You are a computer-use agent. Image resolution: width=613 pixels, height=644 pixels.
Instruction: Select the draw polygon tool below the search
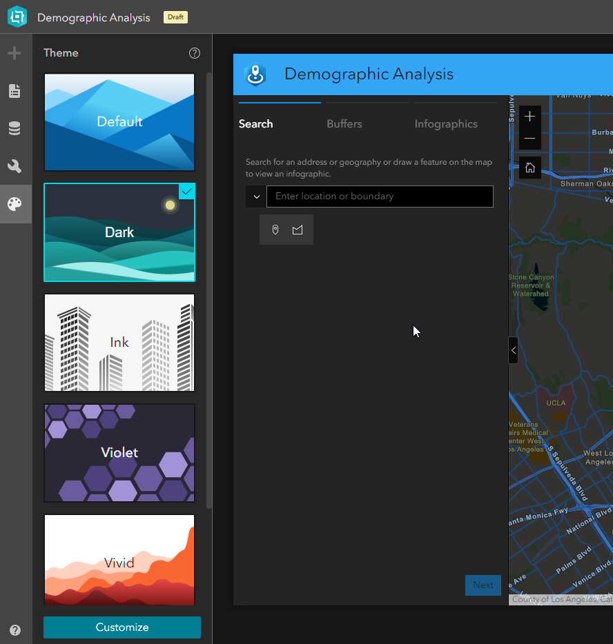coord(298,229)
